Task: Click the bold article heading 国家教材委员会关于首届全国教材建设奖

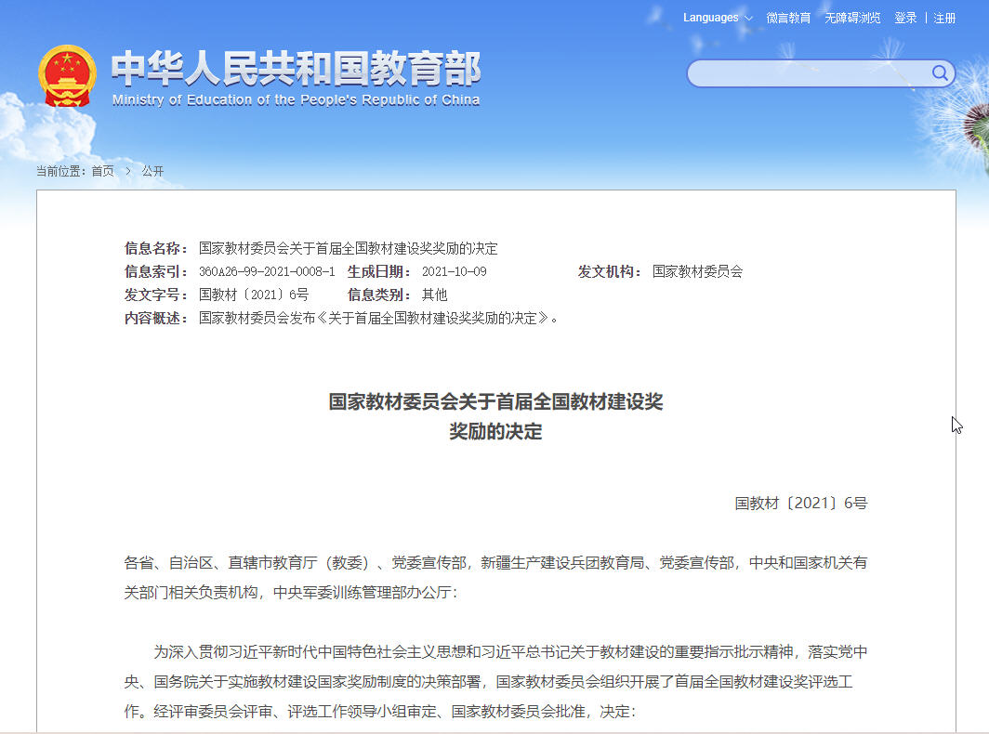Action: pyautogui.click(x=495, y=401)
